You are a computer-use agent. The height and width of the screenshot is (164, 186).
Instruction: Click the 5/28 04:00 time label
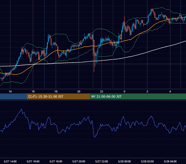[x=170, y=161]
